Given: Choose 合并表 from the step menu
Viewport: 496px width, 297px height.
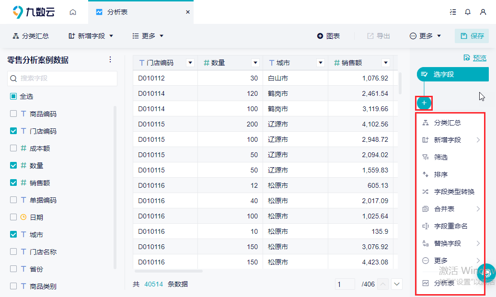Looking at the screenshot, I should pos(450,209).
